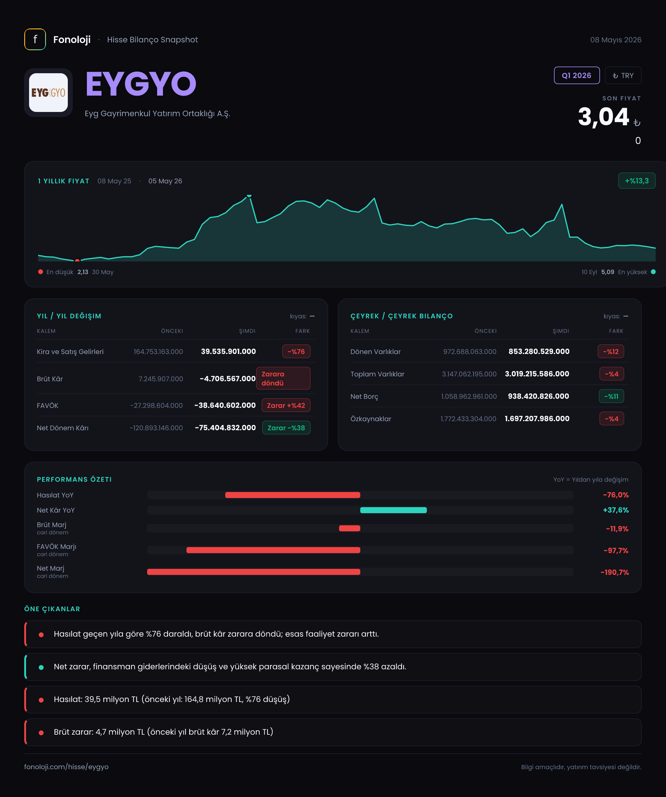Click the Hasılat YoY red progress bar
This screenshot has width=666, height=797.
292,495
